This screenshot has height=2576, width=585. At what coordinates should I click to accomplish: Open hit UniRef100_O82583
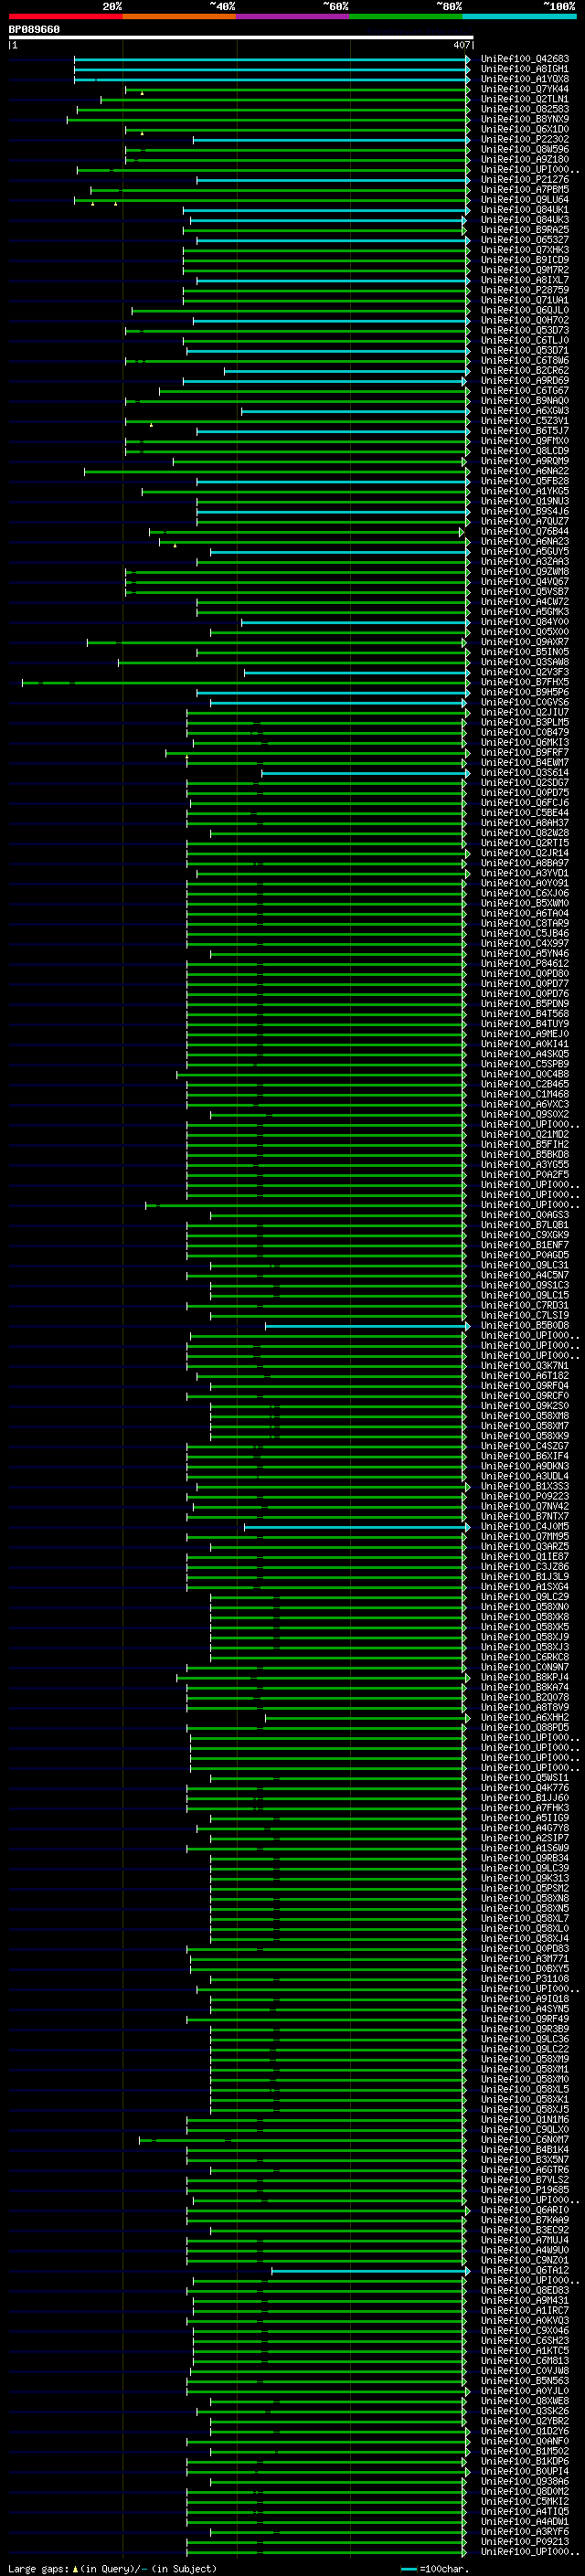pyautogui.click(x=525, y=109)
